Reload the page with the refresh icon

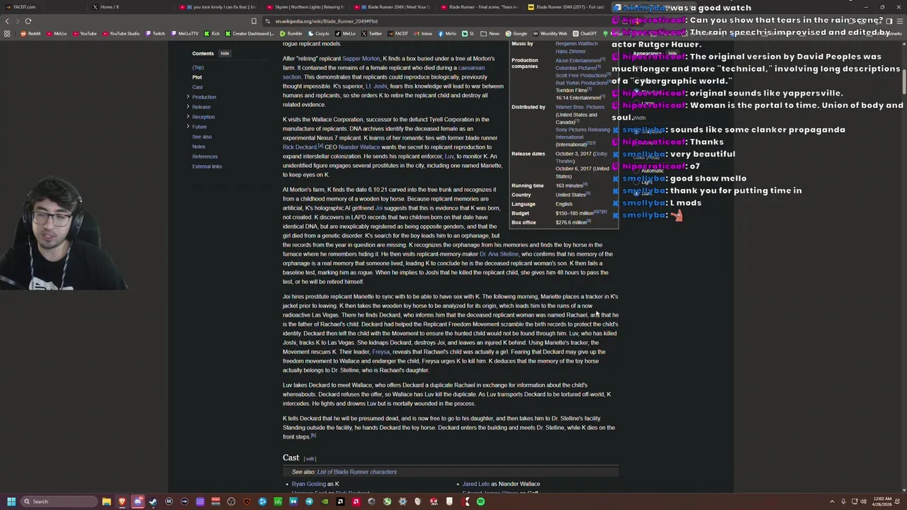pyautogui.click(x=28, y=21)
